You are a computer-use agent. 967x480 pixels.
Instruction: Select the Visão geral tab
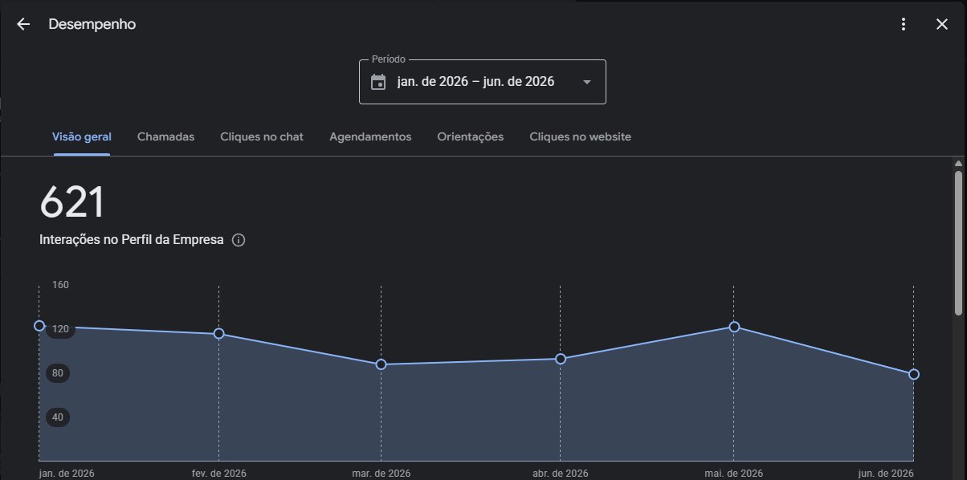pos(81,136)
